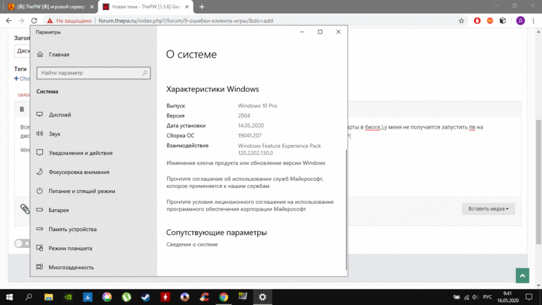The width and height of the screenshot is (542, 305).
Task: Open CCleaner from the taskbar
Action: (204, 297)
